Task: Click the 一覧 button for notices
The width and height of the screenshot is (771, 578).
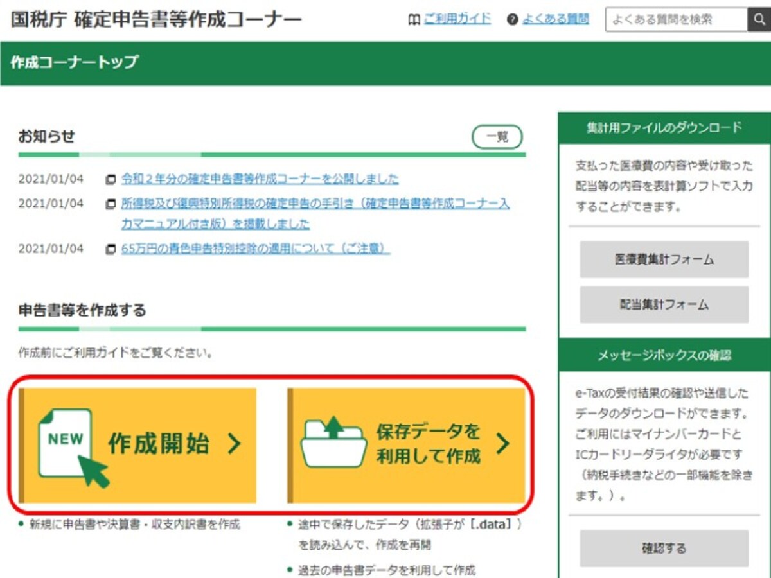Action: tap(497, 137)
